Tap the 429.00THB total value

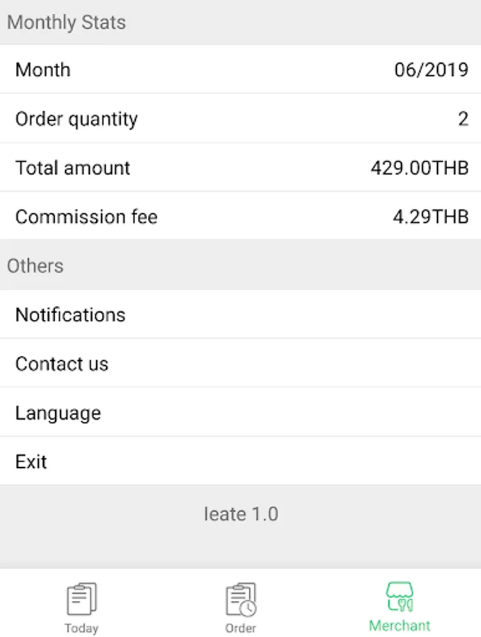point(419,168)
